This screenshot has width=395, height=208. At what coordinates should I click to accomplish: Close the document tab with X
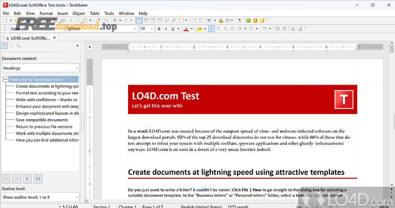(54, 38)
